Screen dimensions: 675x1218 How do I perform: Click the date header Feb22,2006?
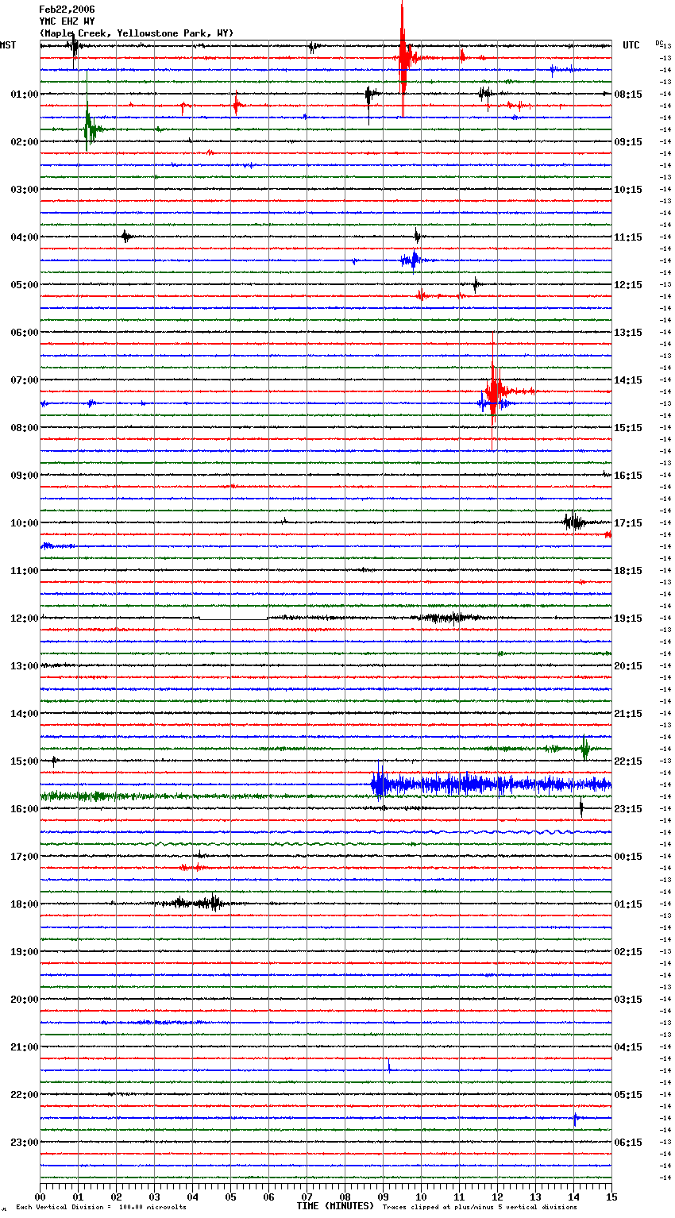[67, 10]
